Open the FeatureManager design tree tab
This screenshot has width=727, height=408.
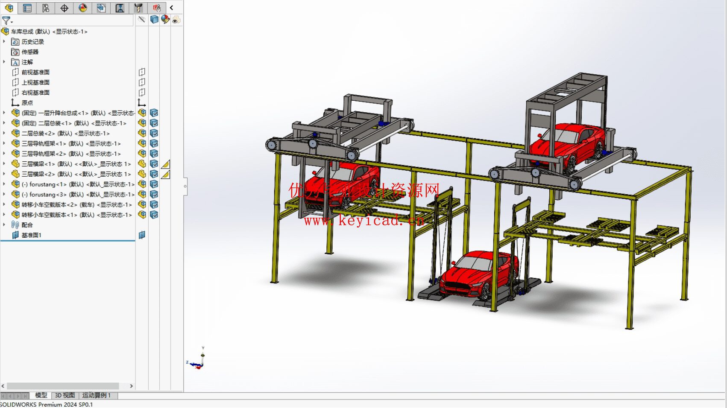pos(9,8)
